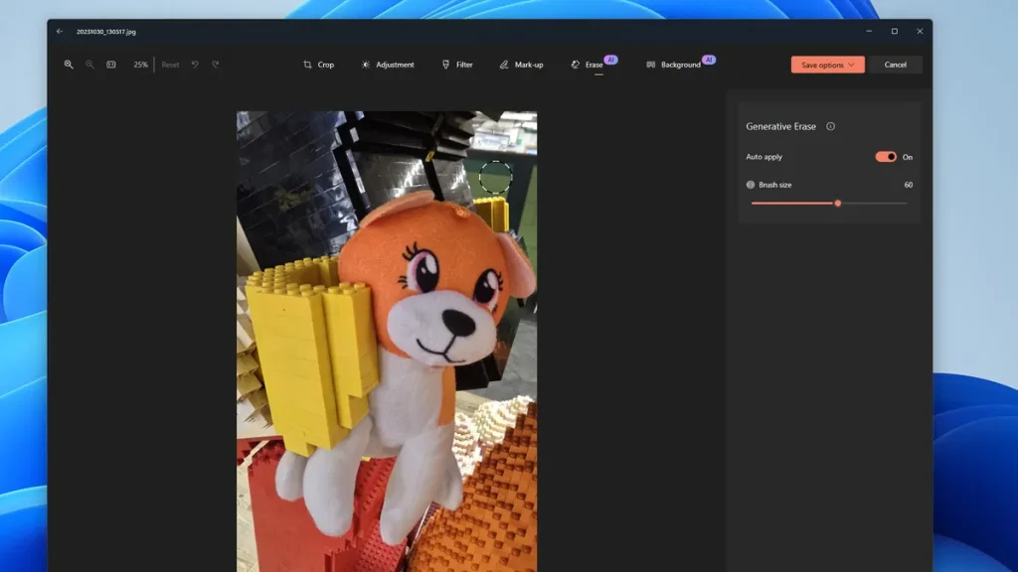Select the Erase tab
1018x572 pixels.
[x=587, y=65]
